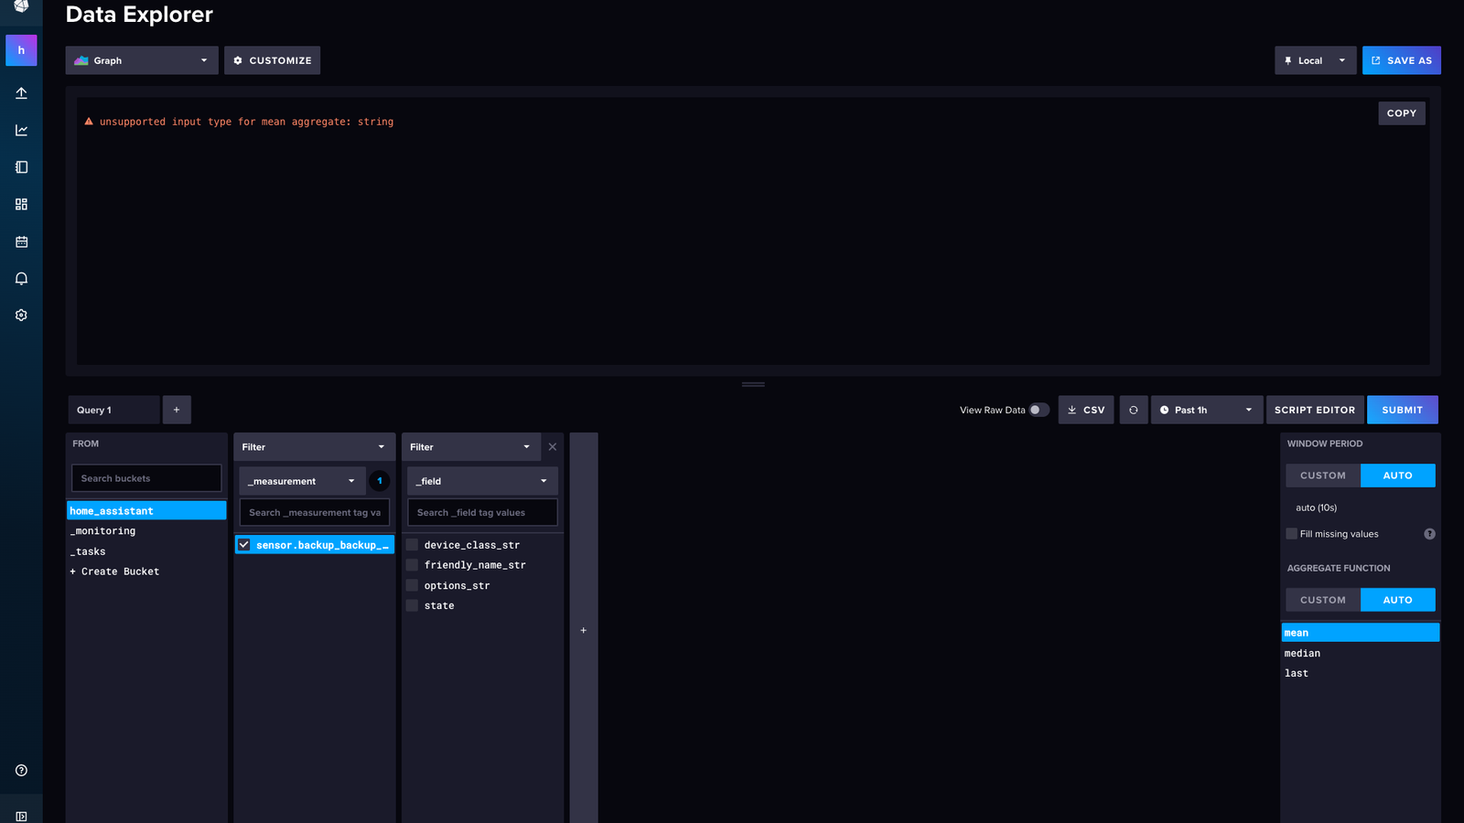Image resolution: width=1464 pixels, height=823 pixels.
Task: Click the user avatar 'h' in sidebar
Action: tap(21, 50)
